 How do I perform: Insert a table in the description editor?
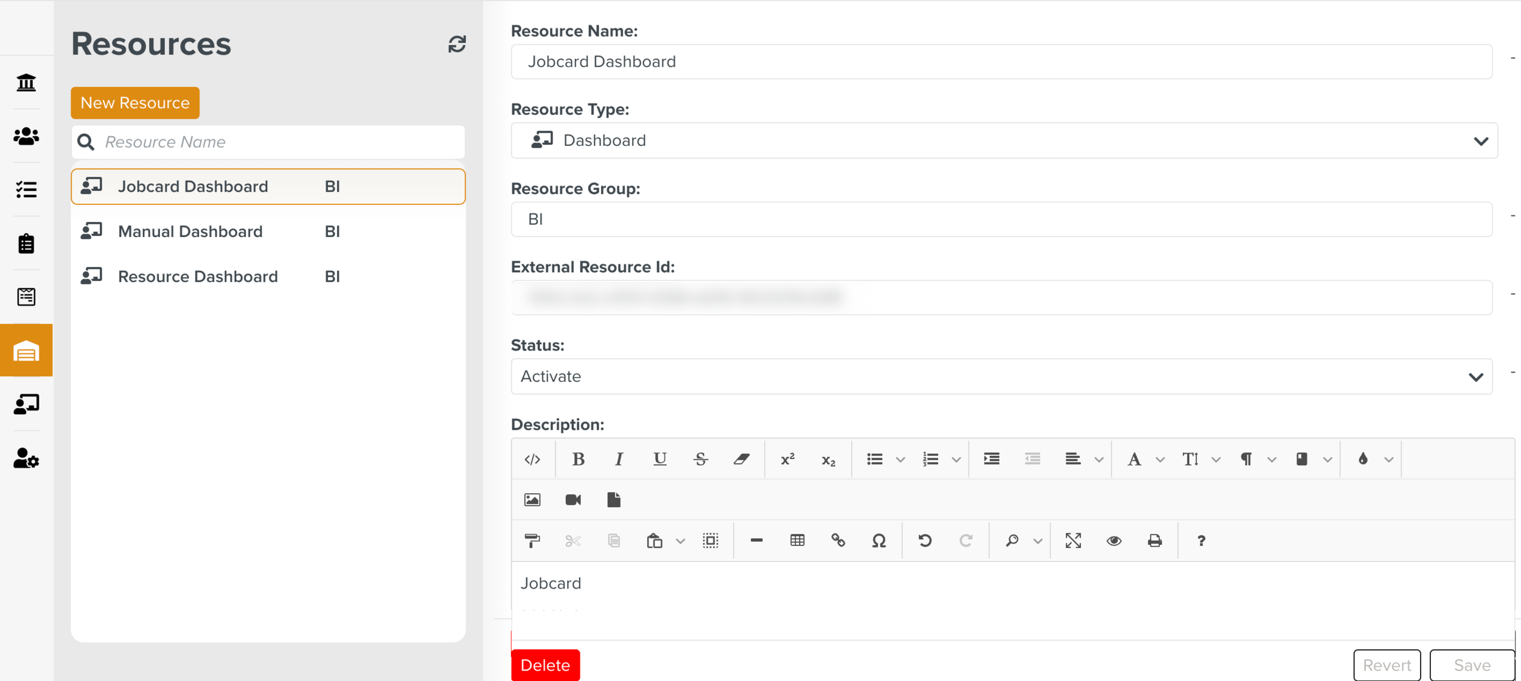click(x=797, y=540)
